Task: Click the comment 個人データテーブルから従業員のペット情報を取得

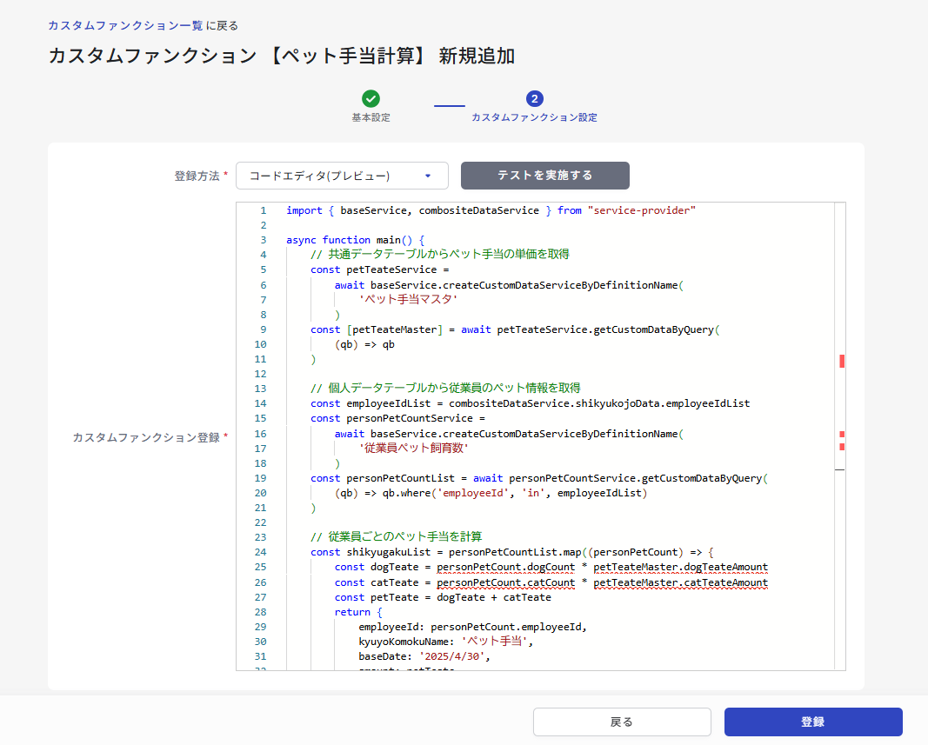Action: point(445,389)
